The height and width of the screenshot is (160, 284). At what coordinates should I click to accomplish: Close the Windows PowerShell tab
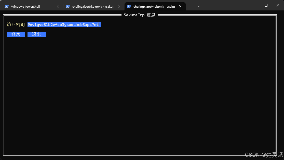(x=58, y=7)
